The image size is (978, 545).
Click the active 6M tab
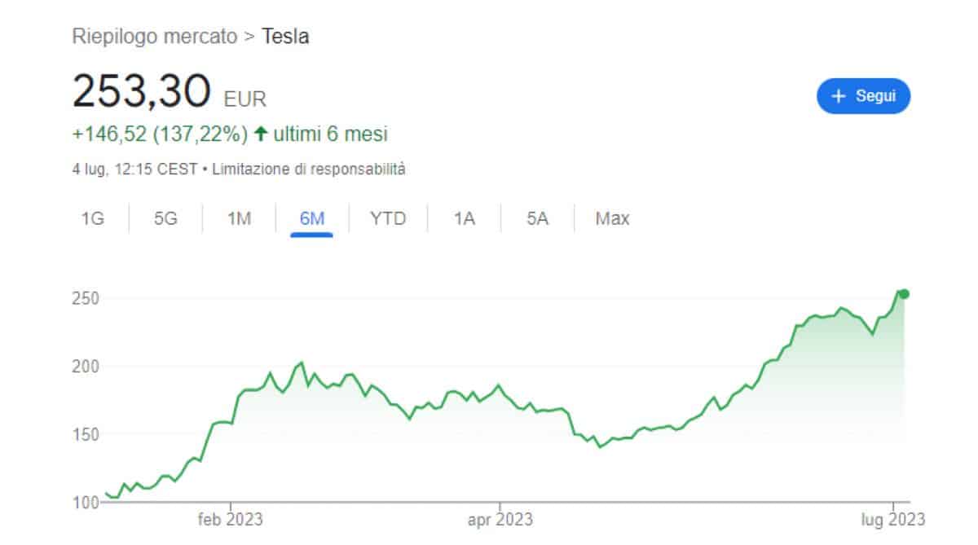point(312,218)
